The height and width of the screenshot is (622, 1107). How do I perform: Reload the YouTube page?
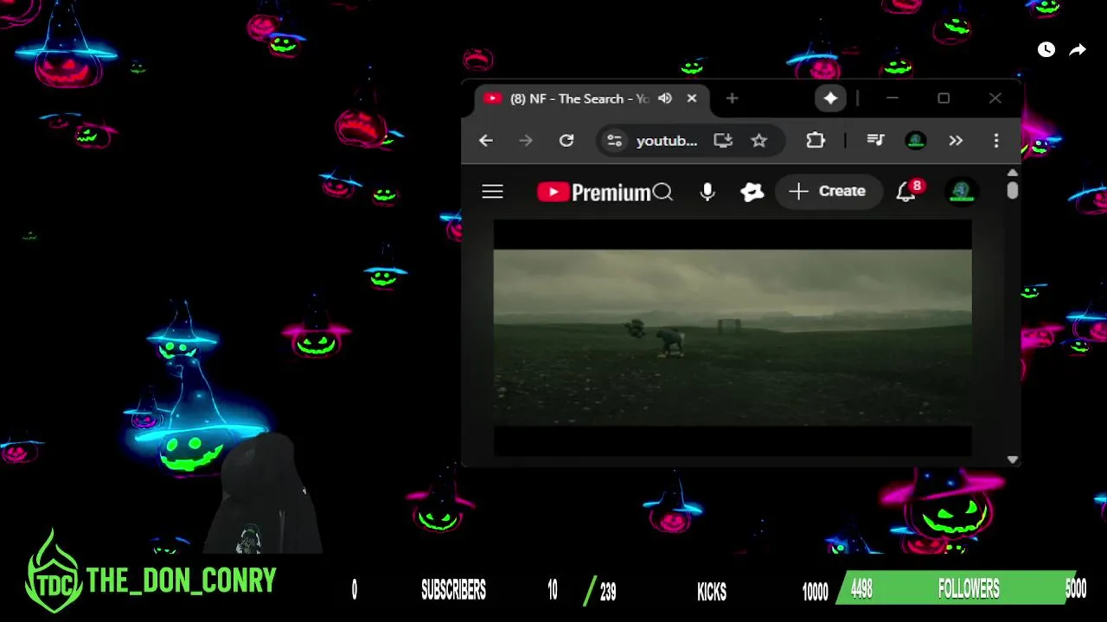point(566,141)
